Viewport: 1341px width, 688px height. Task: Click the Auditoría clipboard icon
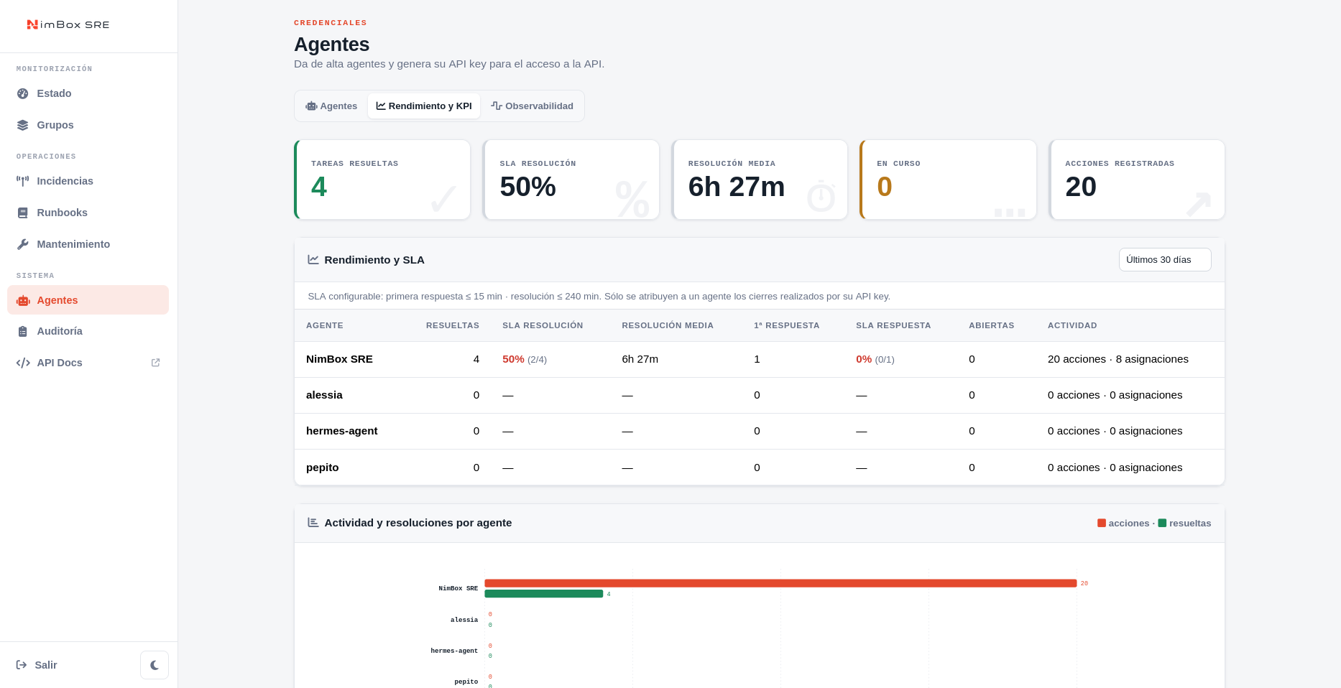tap(23, 331)
